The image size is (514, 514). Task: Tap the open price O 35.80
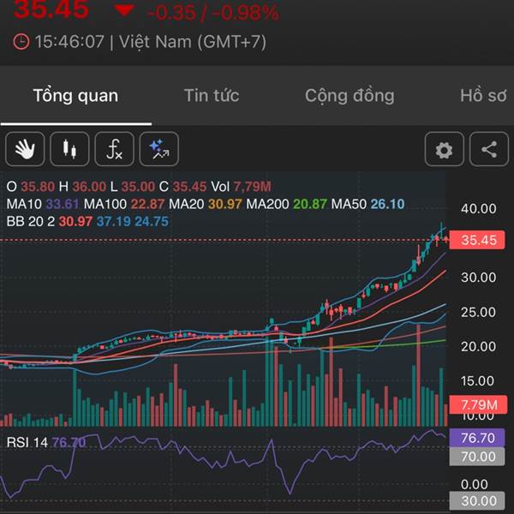31,187
